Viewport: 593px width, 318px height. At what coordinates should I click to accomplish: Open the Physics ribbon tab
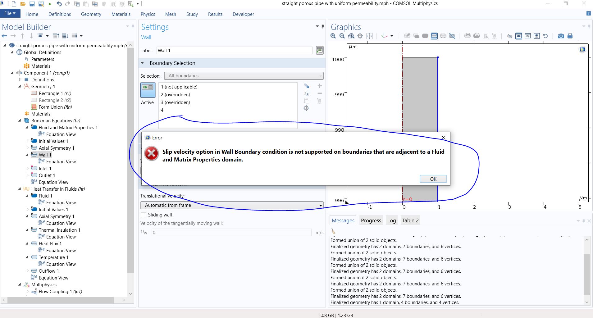coord(148,14)
